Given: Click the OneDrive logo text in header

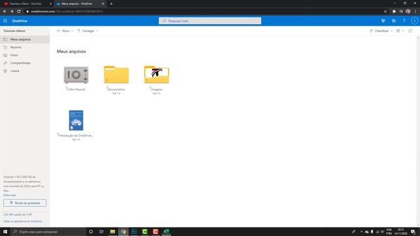Looking at the screenshot, I should click(x=20, y=21).
